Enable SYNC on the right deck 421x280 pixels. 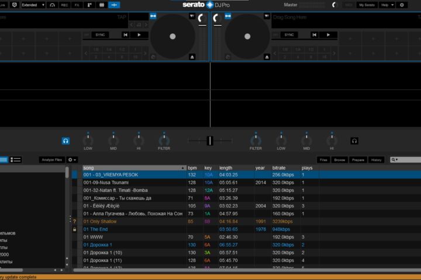(289, 35)
